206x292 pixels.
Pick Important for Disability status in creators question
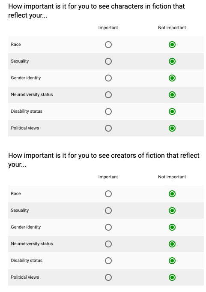click(108, 261)
